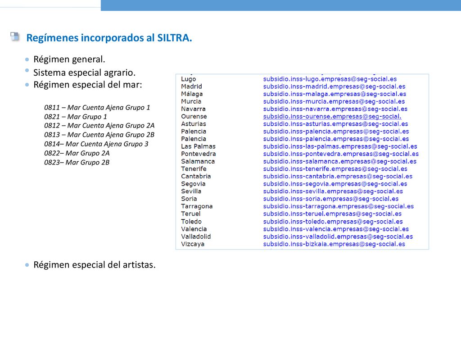The width and height of the screenshot is (461, 346).
Task: Open the subsidio.inss-salamanca email link
Action: point(339,161)
